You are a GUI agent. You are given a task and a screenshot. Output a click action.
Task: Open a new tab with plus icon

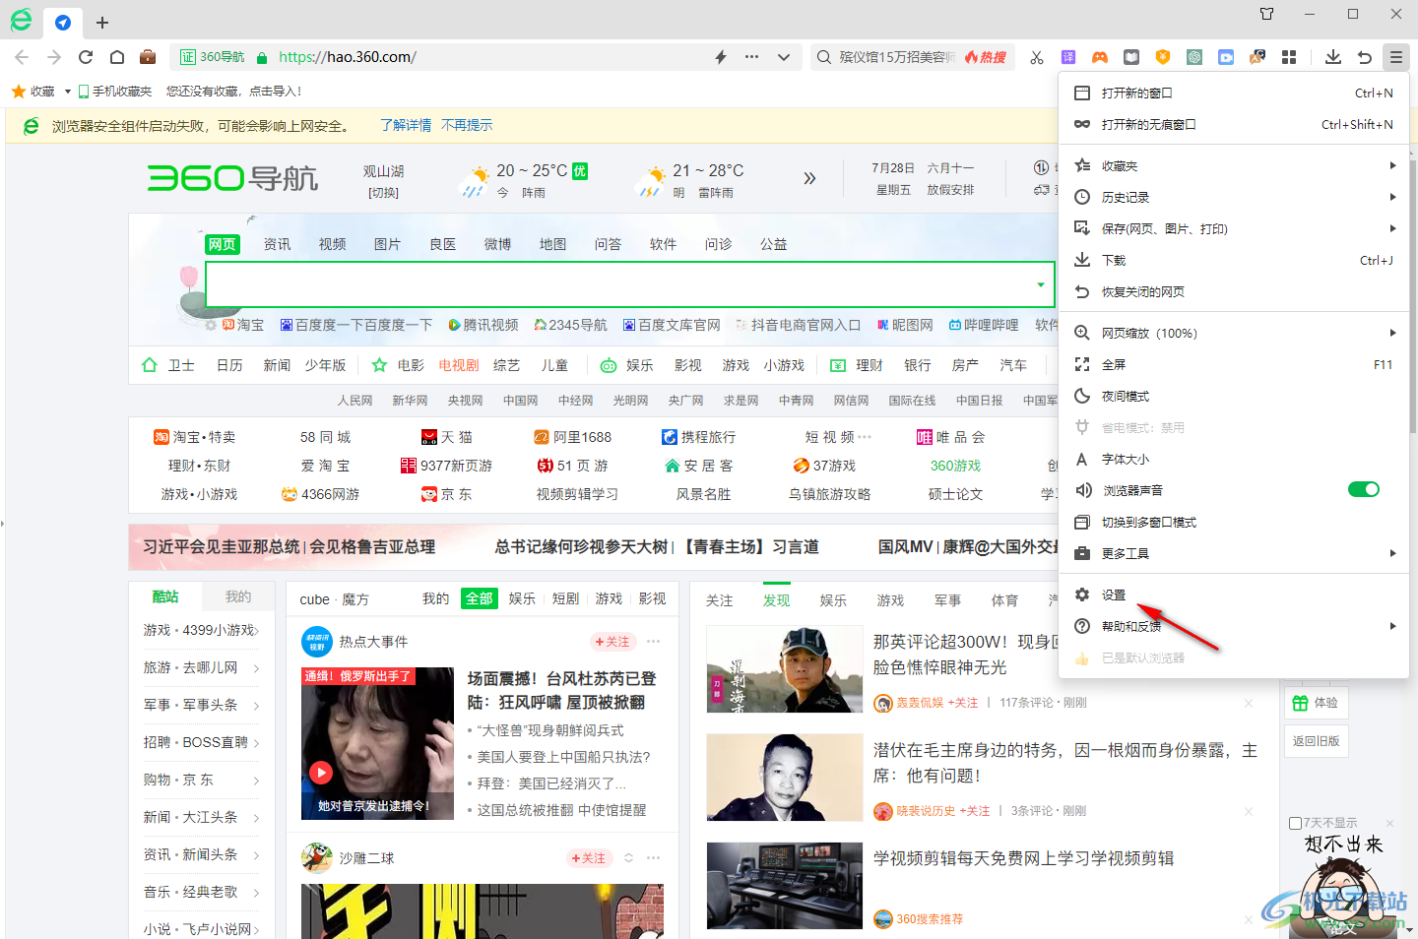[x=102, y=22]
